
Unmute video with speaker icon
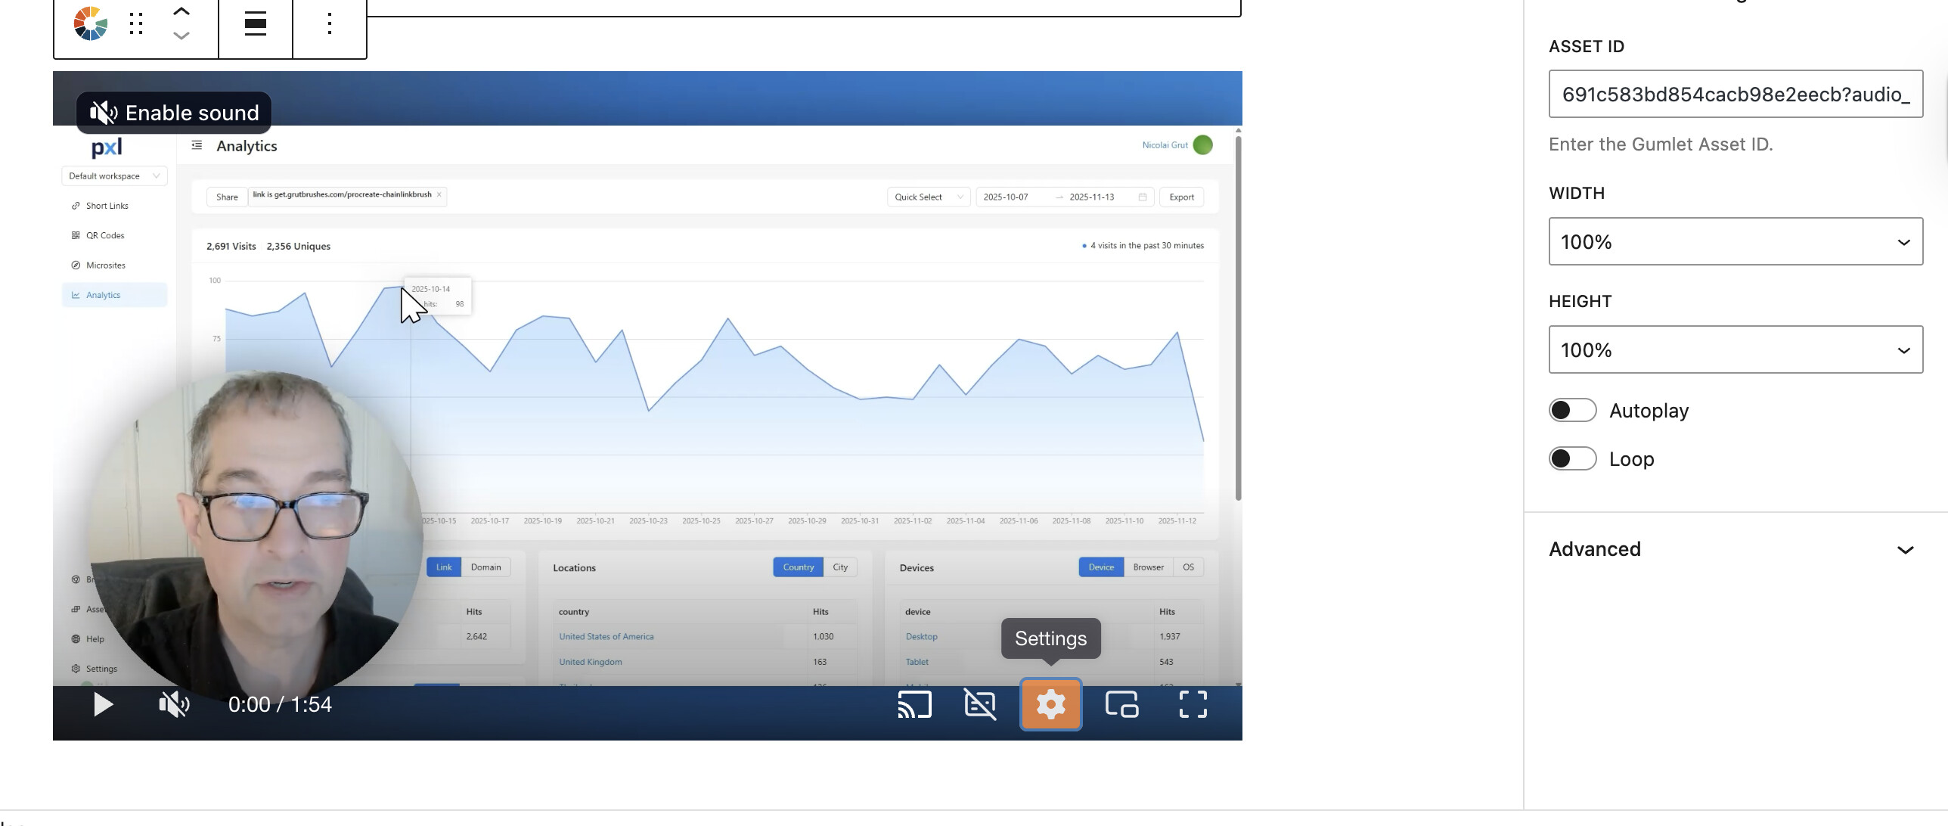point(174,704)
